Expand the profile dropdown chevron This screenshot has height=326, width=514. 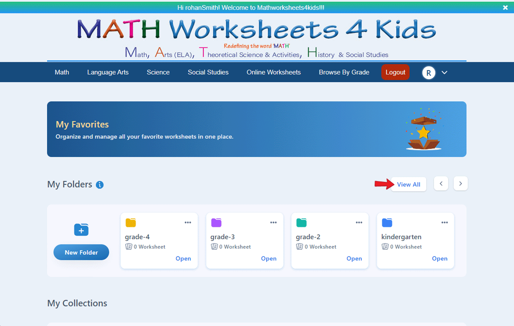click(444, 73)
